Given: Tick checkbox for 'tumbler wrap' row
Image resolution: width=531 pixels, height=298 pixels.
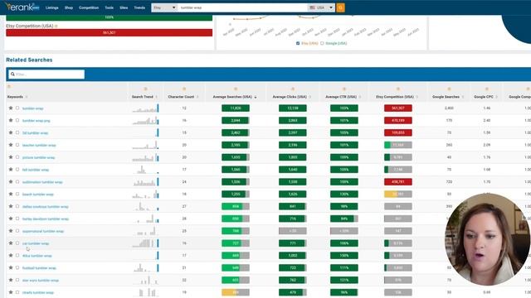Looking at the screenshot, I should [x=17, y=108].
